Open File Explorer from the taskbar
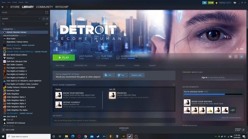Image resolution: width=248 pixels, height=139 pixels. coord(66,136)
